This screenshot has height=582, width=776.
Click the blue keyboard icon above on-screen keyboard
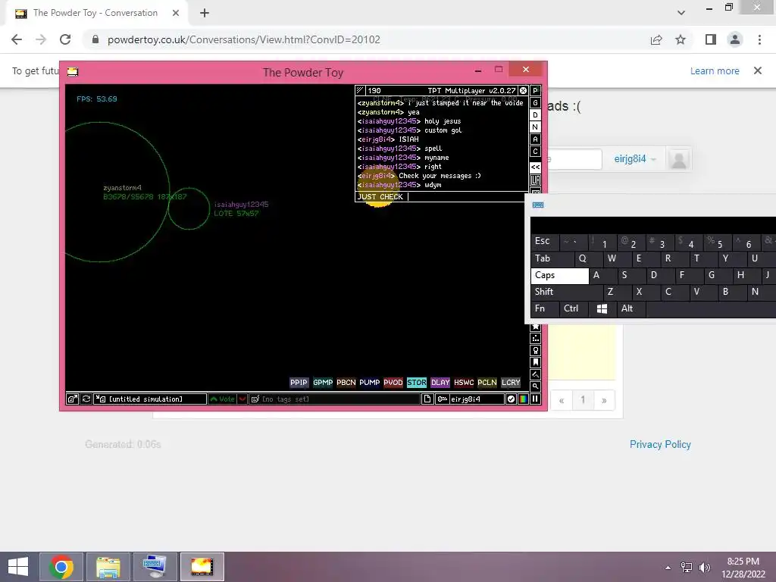538,205
